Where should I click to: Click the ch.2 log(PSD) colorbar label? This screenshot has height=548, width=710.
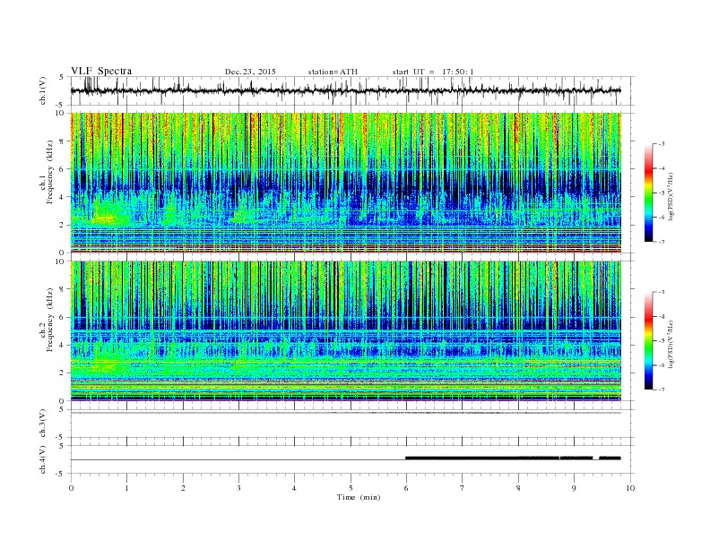coord(671,345)
